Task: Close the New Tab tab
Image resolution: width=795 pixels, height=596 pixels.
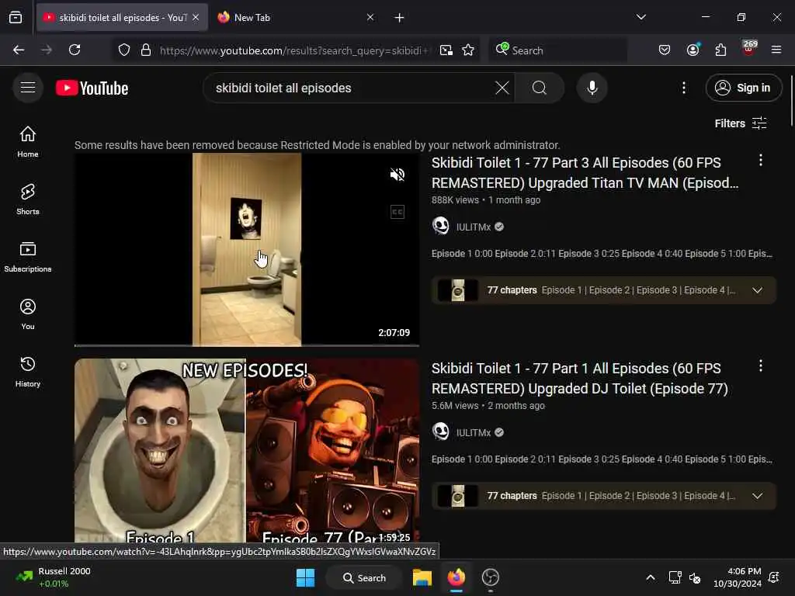Action: [370, 18]
